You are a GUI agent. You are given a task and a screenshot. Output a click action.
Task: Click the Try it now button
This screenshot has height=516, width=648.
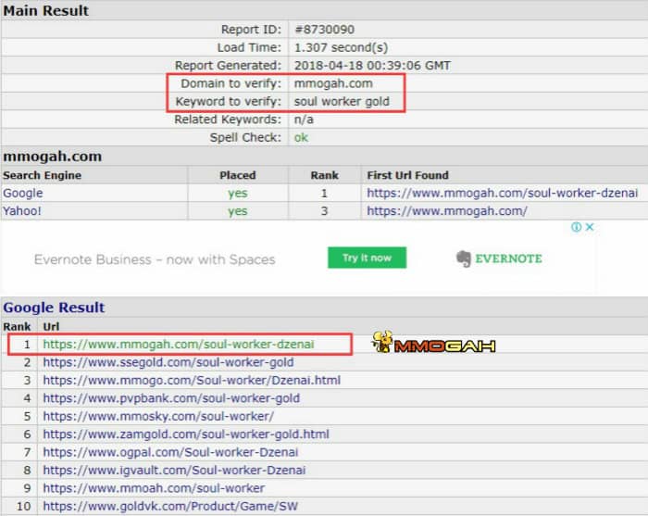(367, 258)
